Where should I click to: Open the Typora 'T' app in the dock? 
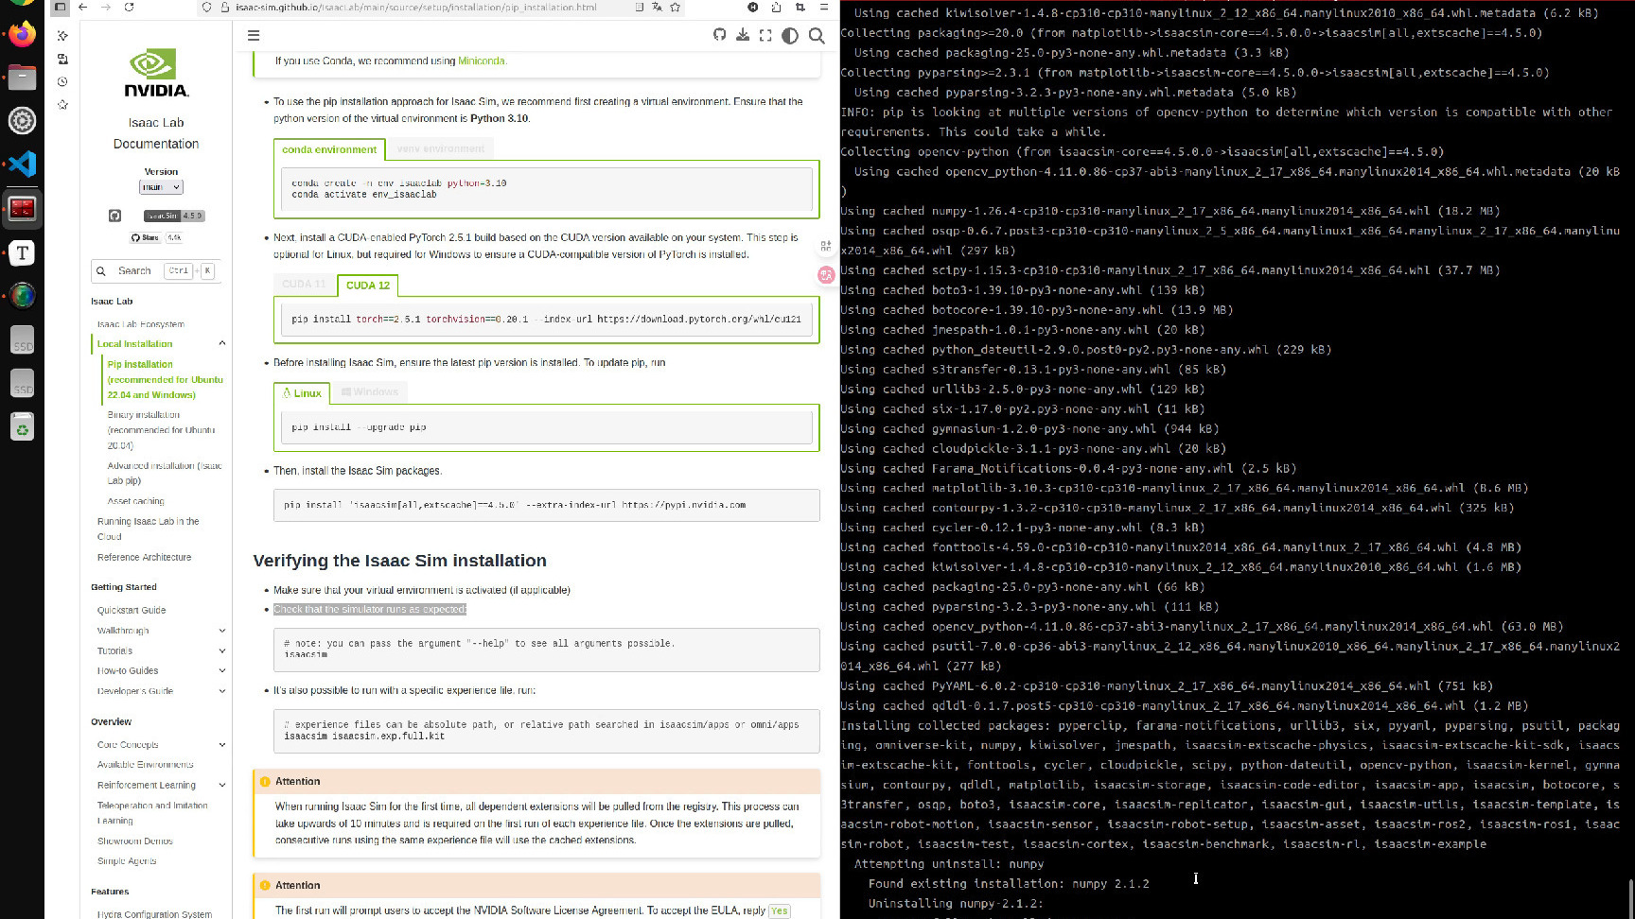point(22,252)
